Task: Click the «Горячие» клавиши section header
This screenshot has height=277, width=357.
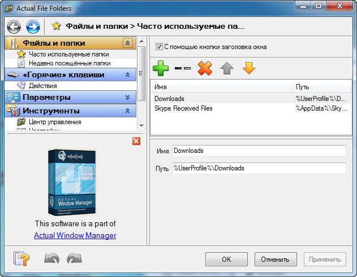Action: point(70,74)
